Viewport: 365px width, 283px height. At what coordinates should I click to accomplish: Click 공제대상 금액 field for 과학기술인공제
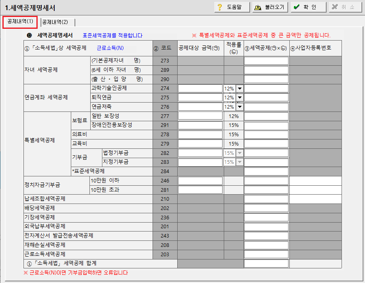coord(200,89)
